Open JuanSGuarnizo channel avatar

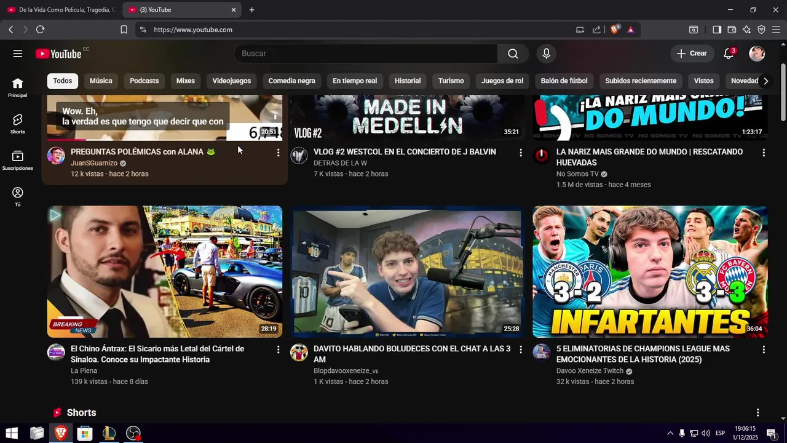(x=56, y=156)
